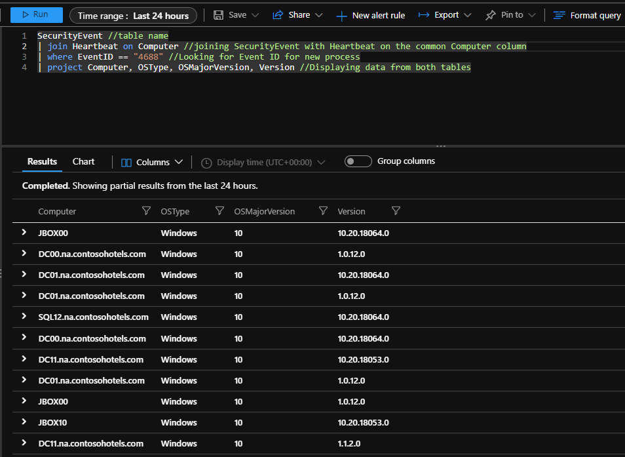Switch to the Chart tab
The height and width of the screenshot is (457, 625).
pos(83,161)
